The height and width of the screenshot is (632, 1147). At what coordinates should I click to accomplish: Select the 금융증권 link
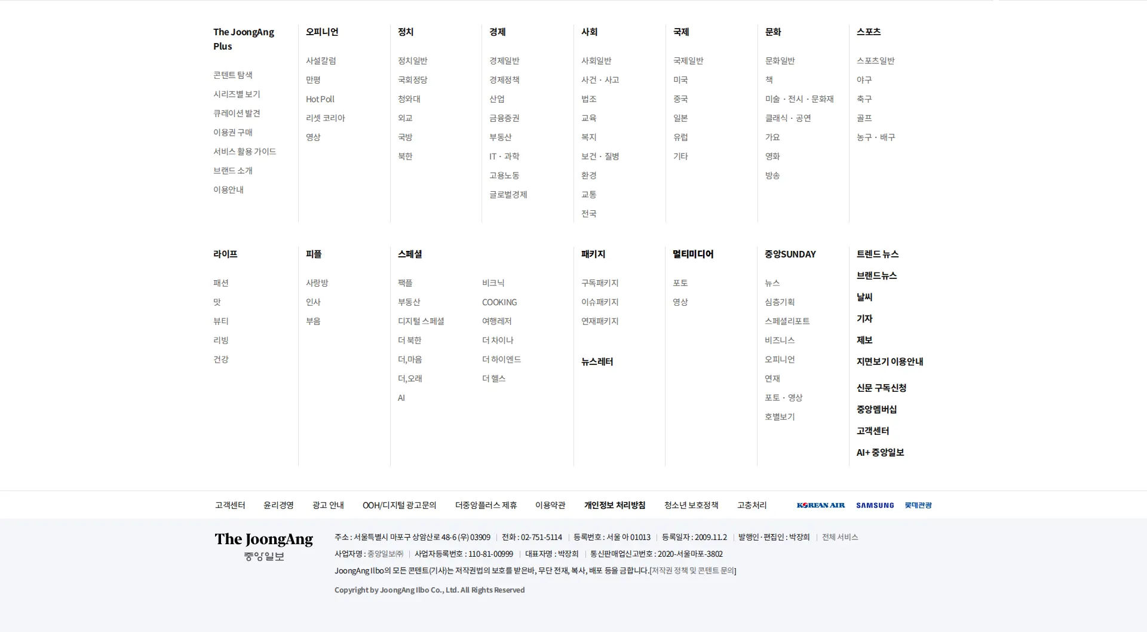504,118
